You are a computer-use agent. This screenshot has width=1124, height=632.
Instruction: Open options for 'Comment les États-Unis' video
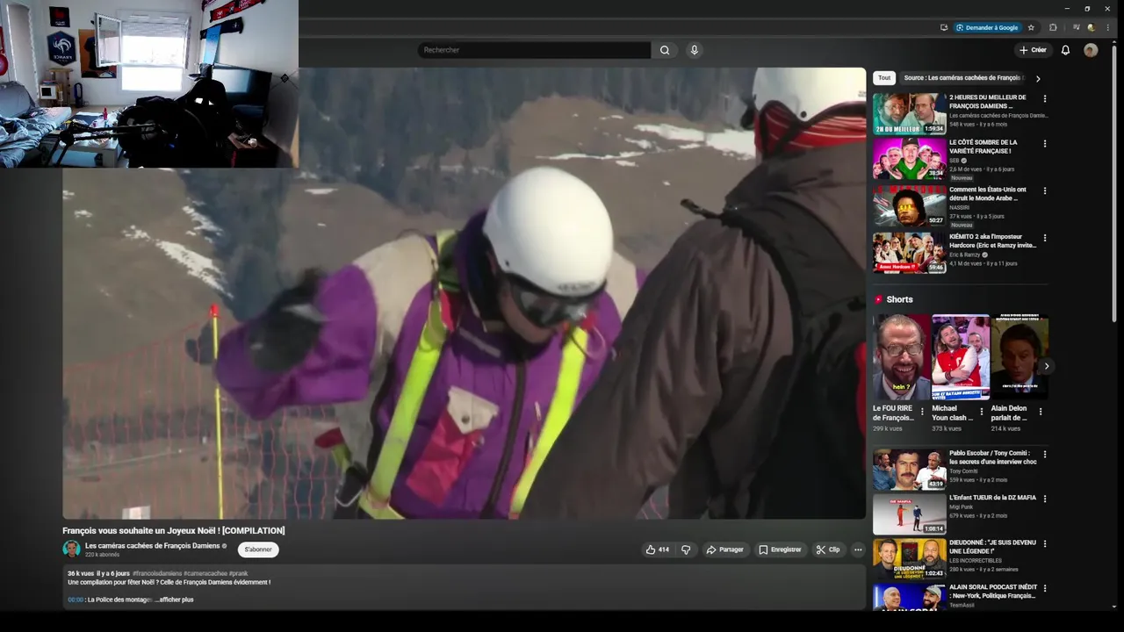click(1044, 190)
